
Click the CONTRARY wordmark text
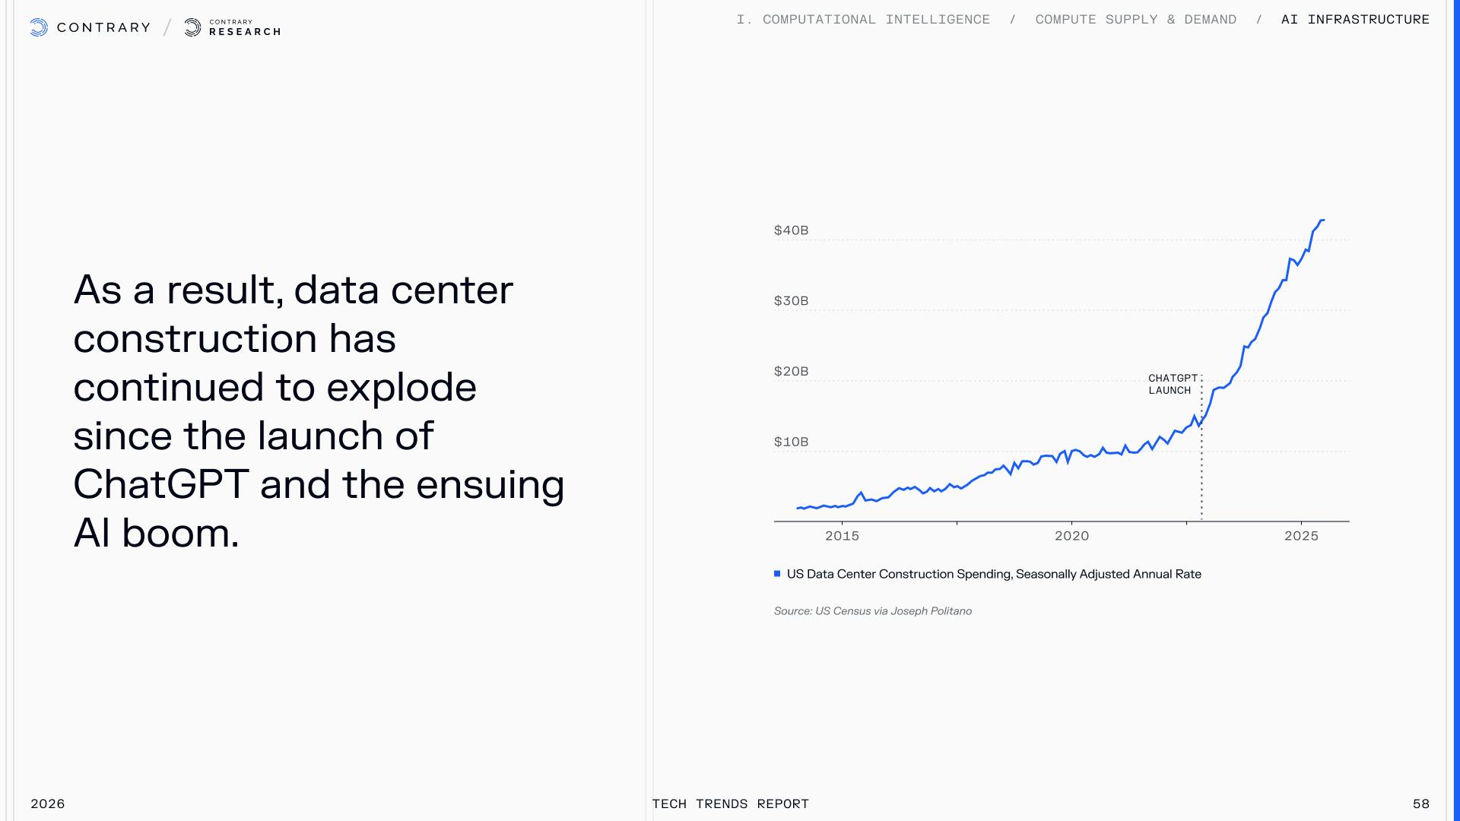tap(103, 28)
